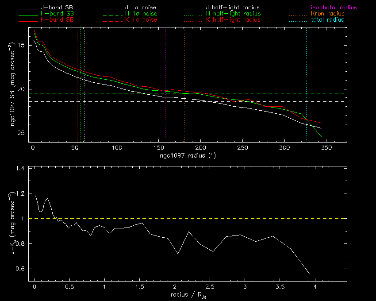Click the J-Ks y-axis title
376x301 pixels.
click(13, 223)
